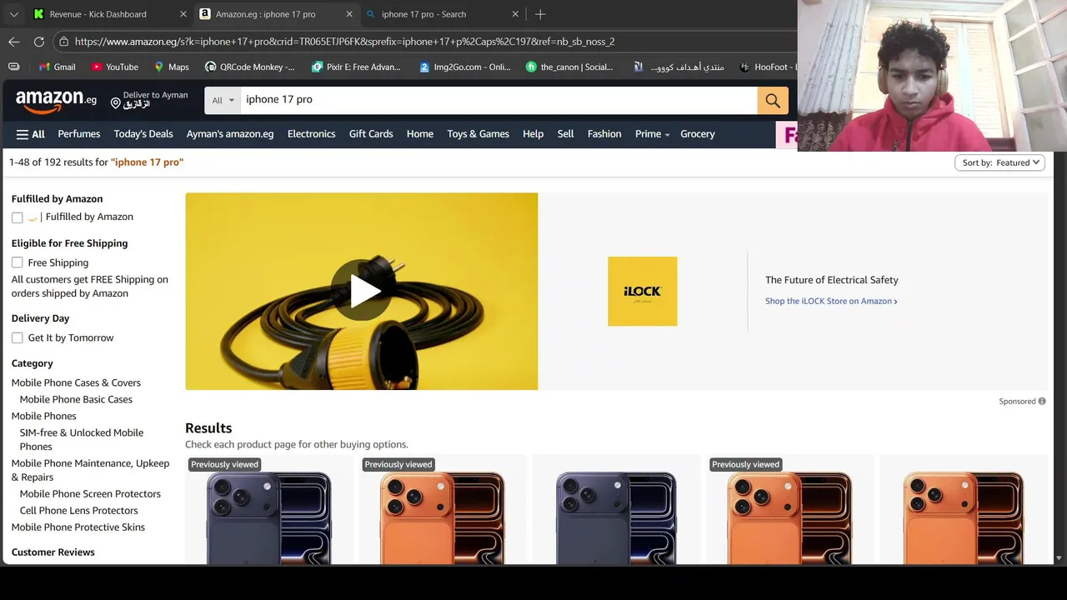Open the Img2Go.com bookmark
The height and width of the screenshot is (600, 1067).
tap(464, 67)
